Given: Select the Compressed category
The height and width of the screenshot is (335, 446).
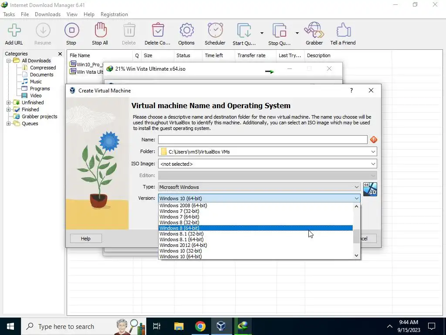Looking at the screenshot, I should click(x=43, y=68).
